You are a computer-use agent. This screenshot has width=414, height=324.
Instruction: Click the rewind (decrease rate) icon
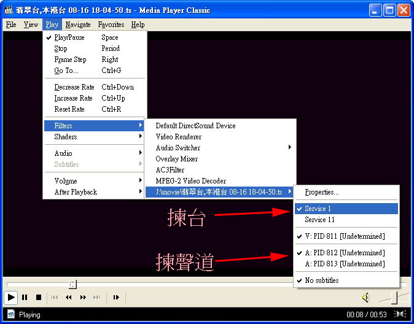69,298
